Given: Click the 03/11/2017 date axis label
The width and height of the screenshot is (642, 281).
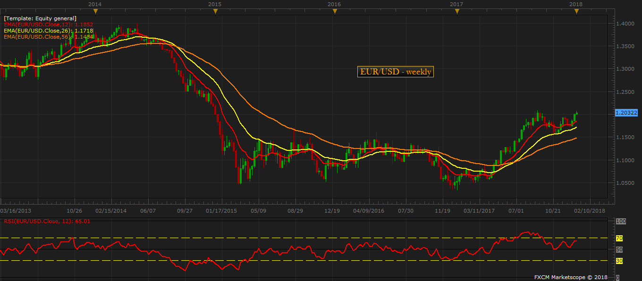Looking at the screenshot, I should coord(479,211).
